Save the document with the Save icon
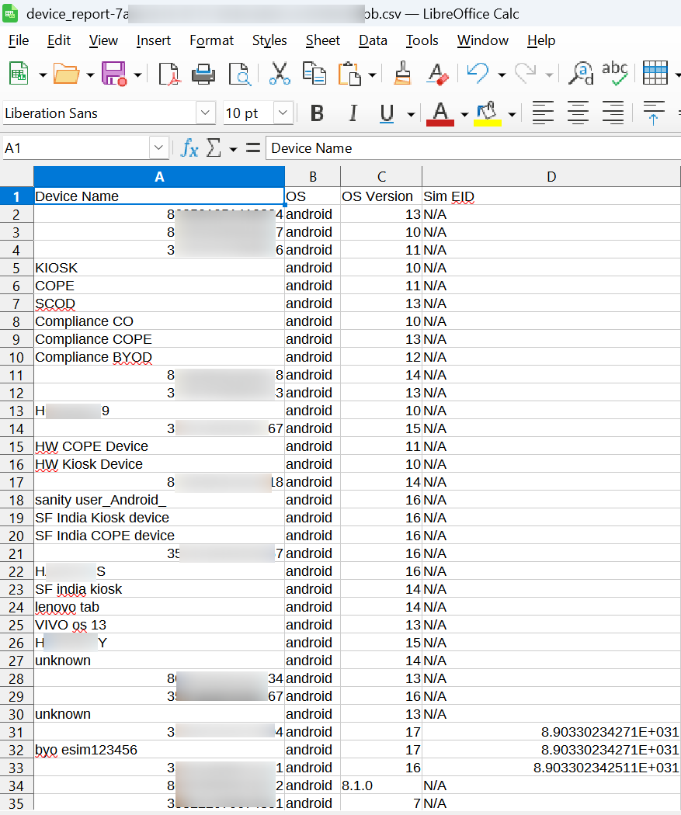The image size is (681, 815). click(x=114, y=73)
